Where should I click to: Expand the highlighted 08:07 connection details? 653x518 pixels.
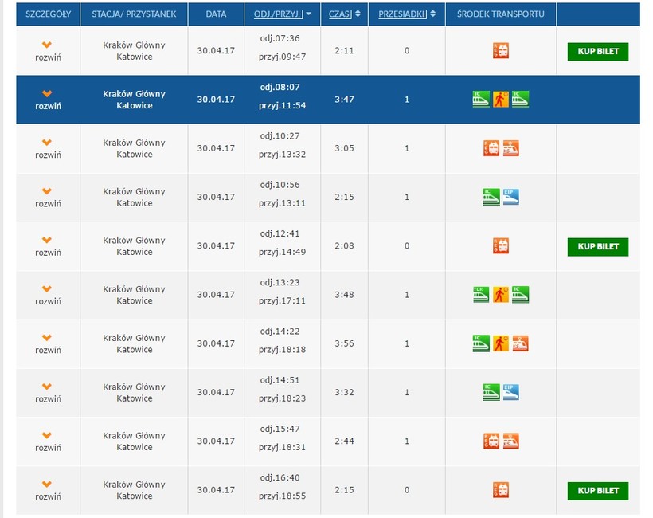[47, 100]
